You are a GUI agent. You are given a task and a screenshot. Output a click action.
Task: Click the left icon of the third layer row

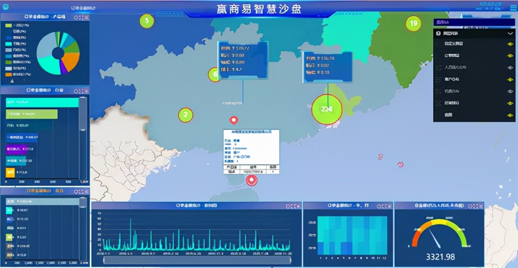(x=439, y=67)
